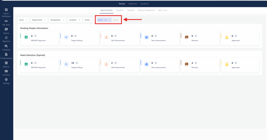Click Pending Peer Assessments group icon
267x140 pixels.
click(147, 37)
